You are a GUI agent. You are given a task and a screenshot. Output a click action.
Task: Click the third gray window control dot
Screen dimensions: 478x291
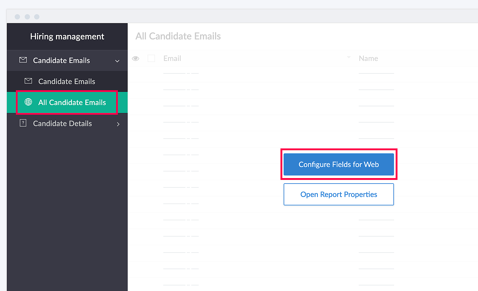[37, 17]
